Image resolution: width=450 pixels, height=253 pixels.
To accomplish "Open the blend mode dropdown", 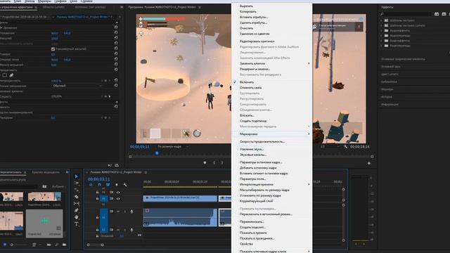I will pos(77,86).
